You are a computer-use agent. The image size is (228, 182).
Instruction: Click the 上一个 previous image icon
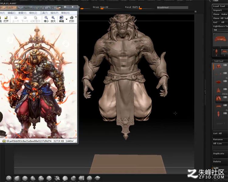(x=16, y=19)
